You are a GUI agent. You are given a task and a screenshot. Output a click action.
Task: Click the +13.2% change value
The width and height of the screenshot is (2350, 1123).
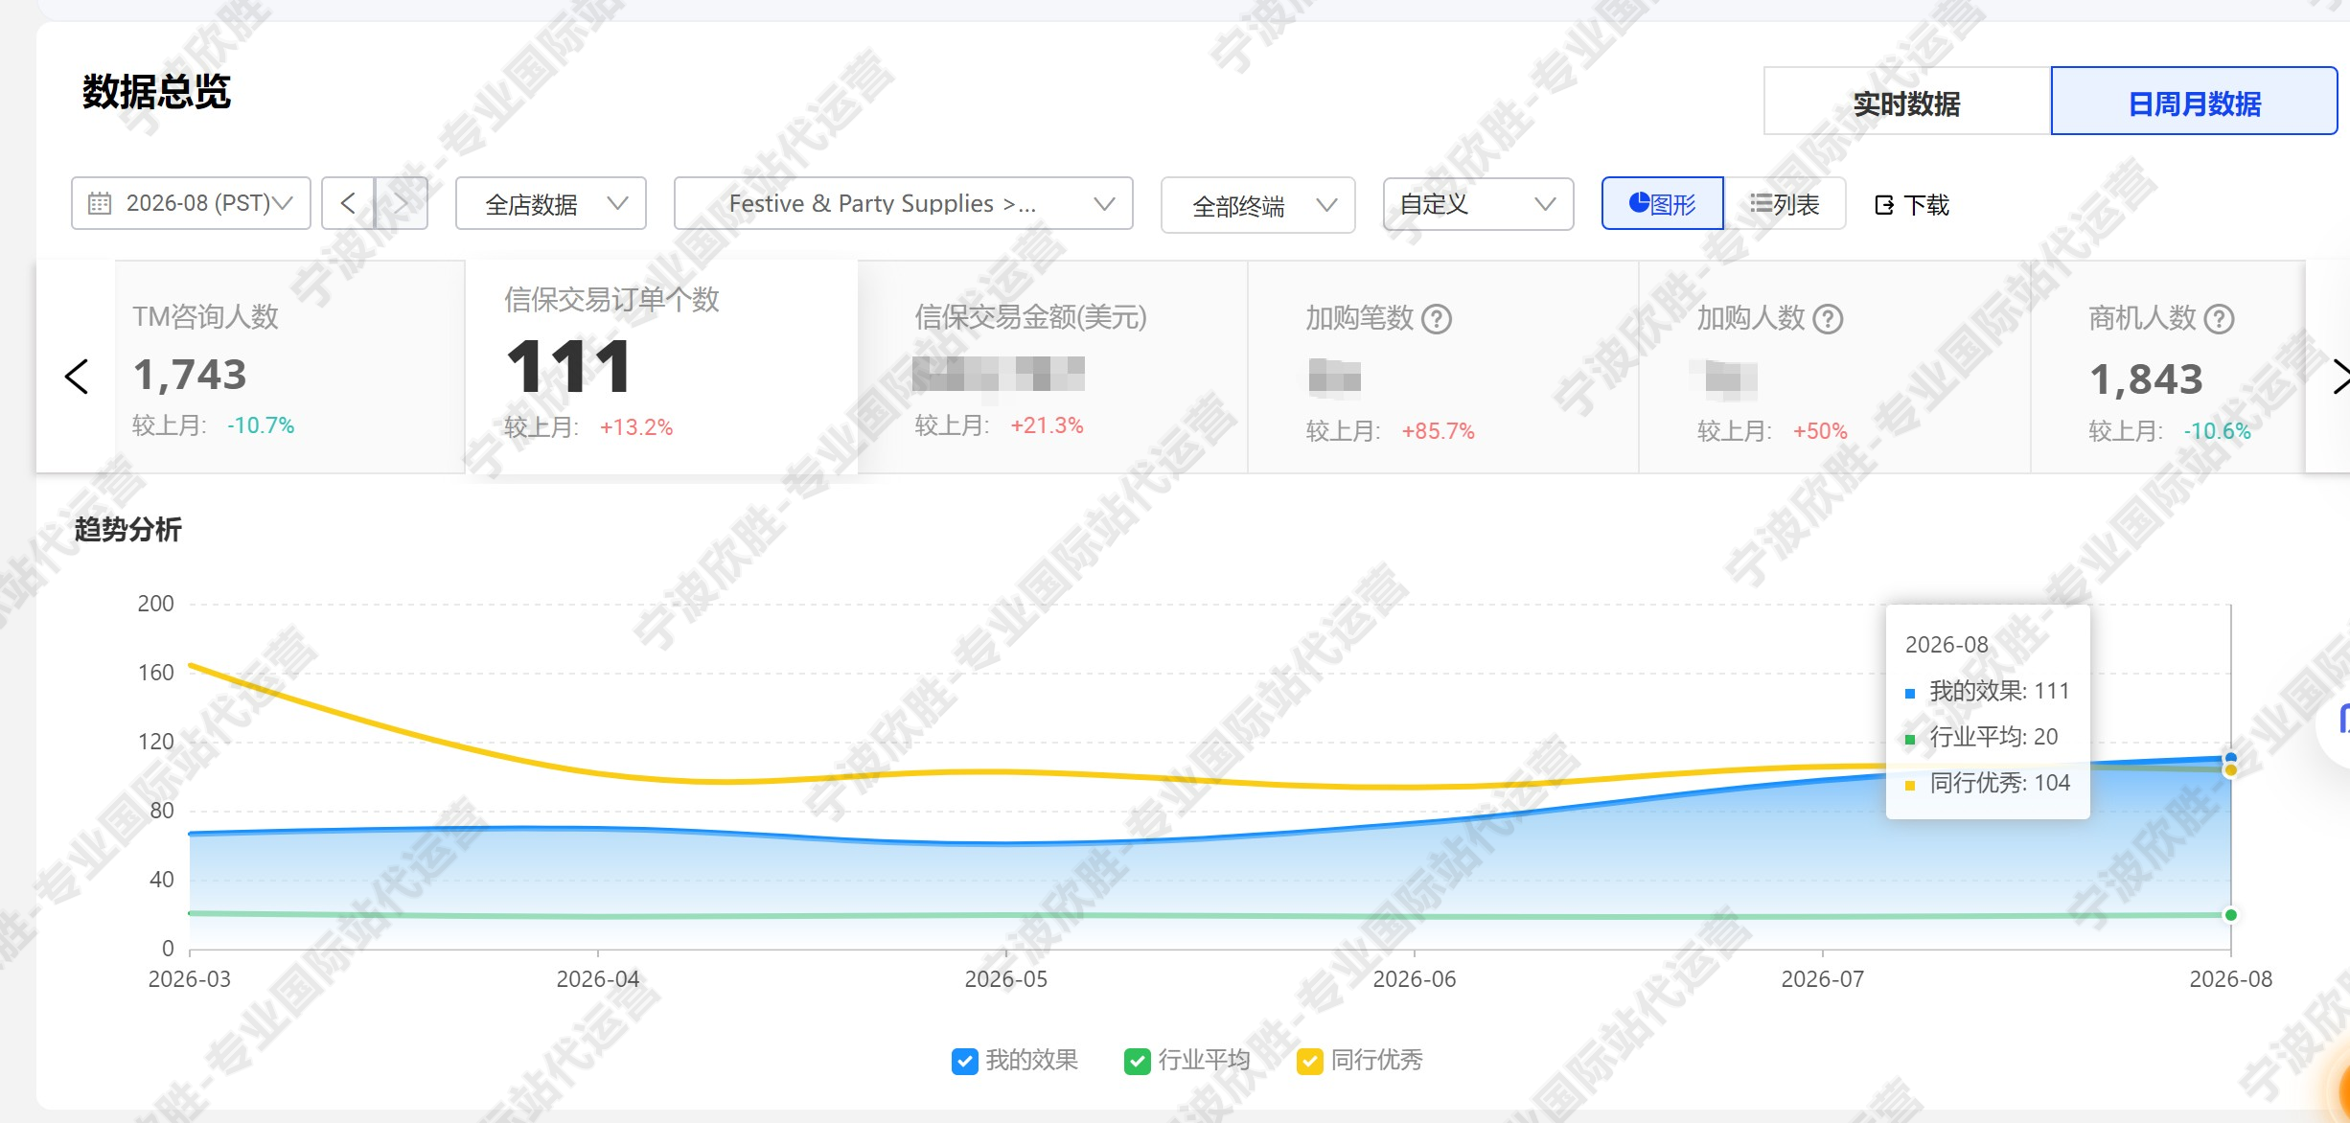click(636, 427)
